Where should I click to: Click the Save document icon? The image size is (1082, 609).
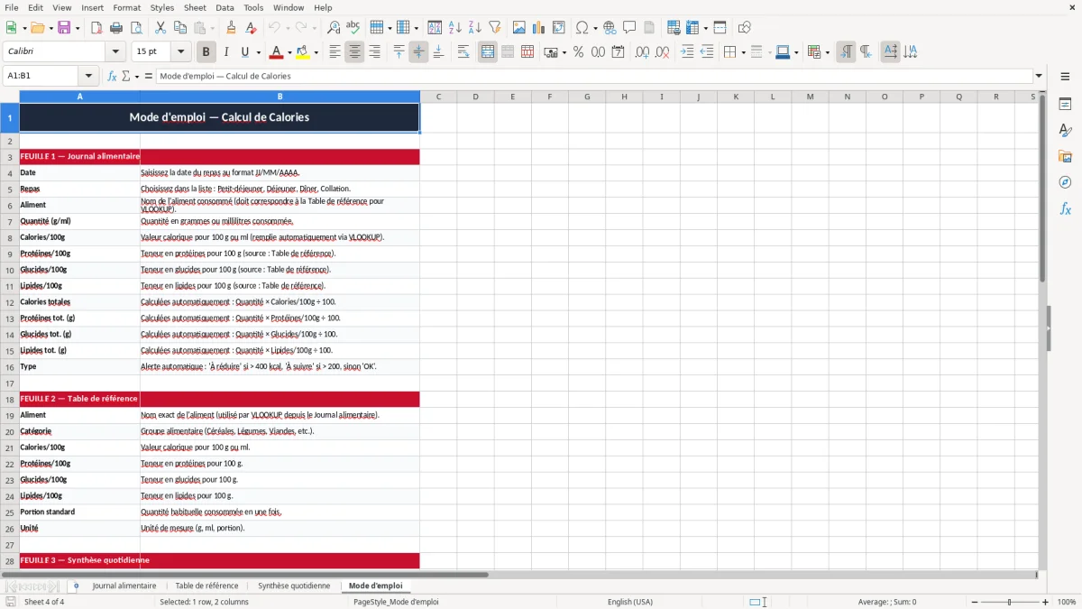pyautogui.click(x=64, y=28)
